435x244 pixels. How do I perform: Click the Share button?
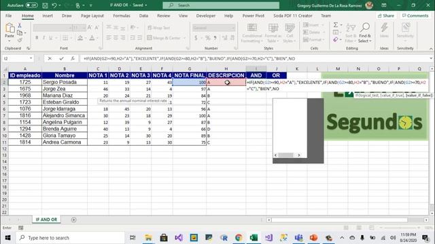click(x=386, y=16)
